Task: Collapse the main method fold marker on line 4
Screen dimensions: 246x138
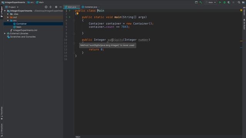Action: 74,20
